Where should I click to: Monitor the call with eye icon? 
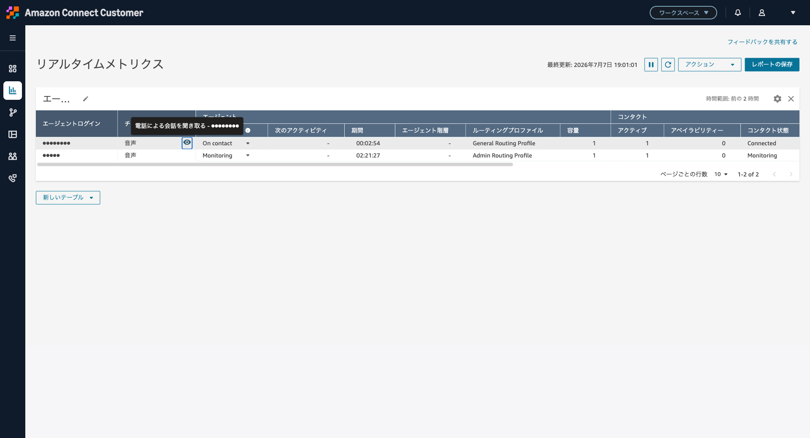click(187, 143)
